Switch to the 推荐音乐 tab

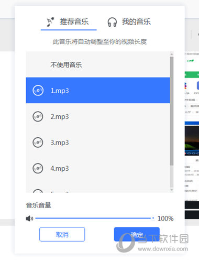tap(69, 22)
